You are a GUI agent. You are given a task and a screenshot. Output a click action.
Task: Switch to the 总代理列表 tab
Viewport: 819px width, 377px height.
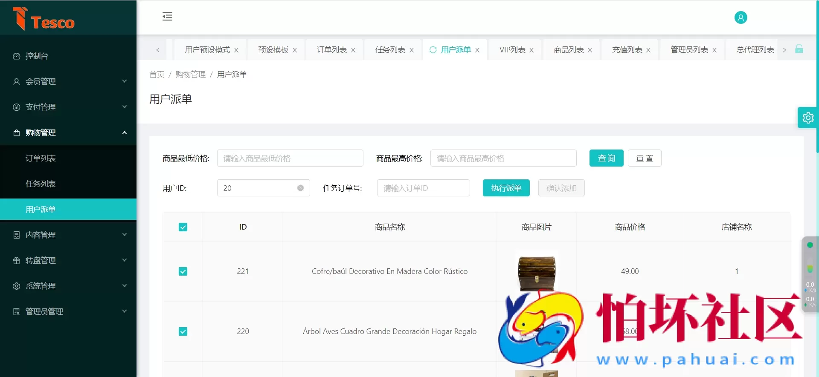coord(755,50)
